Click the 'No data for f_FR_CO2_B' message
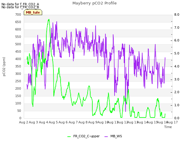190x142 pixels. pos(20,7)
